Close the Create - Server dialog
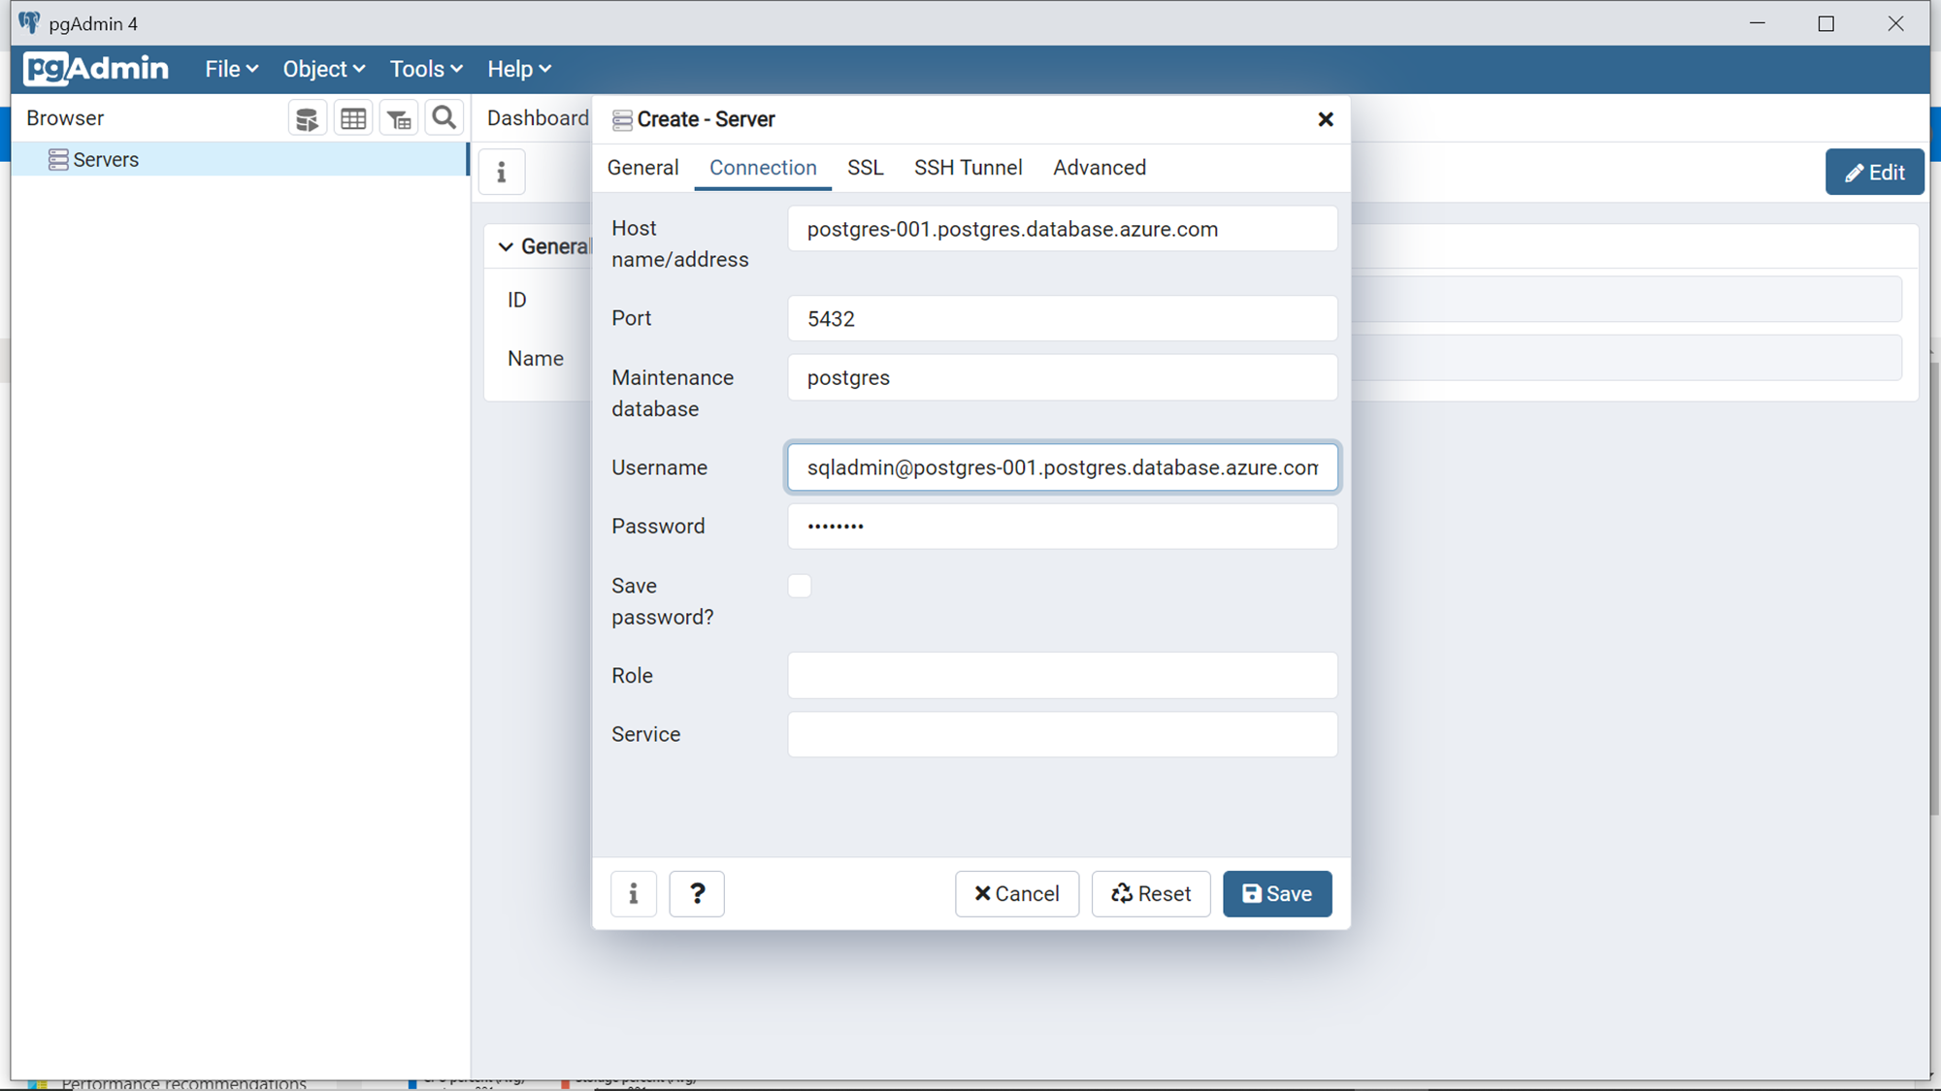The image size is (1941, 1091). [x=1326, y=119]
